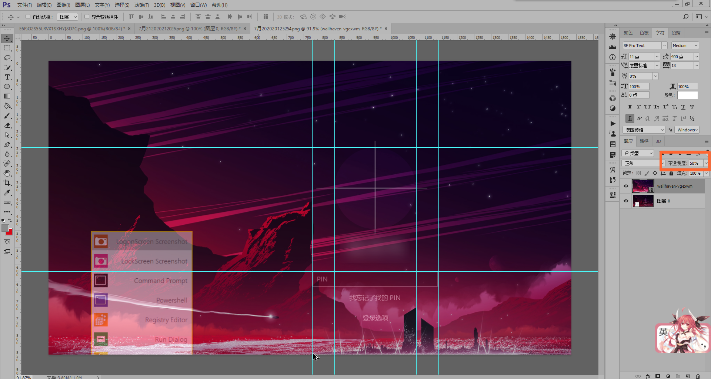Toggle Underline text style
The image size is (711, 379).
(x=683, y=107)
